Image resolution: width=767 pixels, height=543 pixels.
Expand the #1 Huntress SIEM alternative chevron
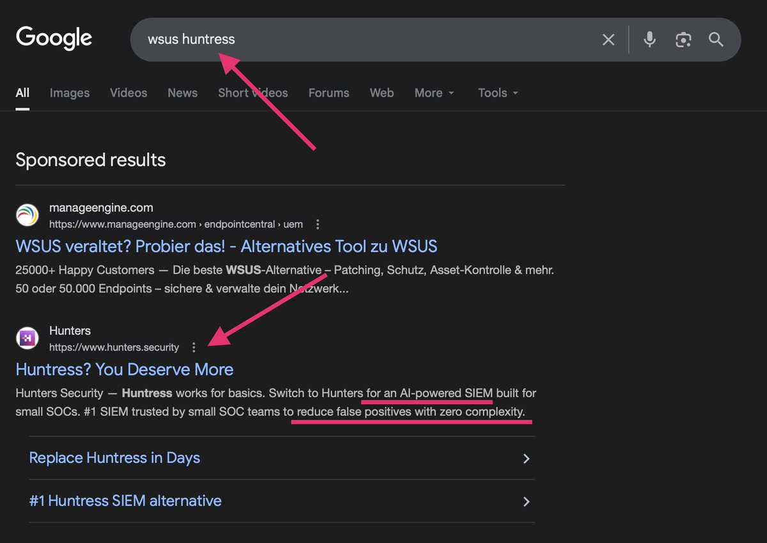pos(526,501)
